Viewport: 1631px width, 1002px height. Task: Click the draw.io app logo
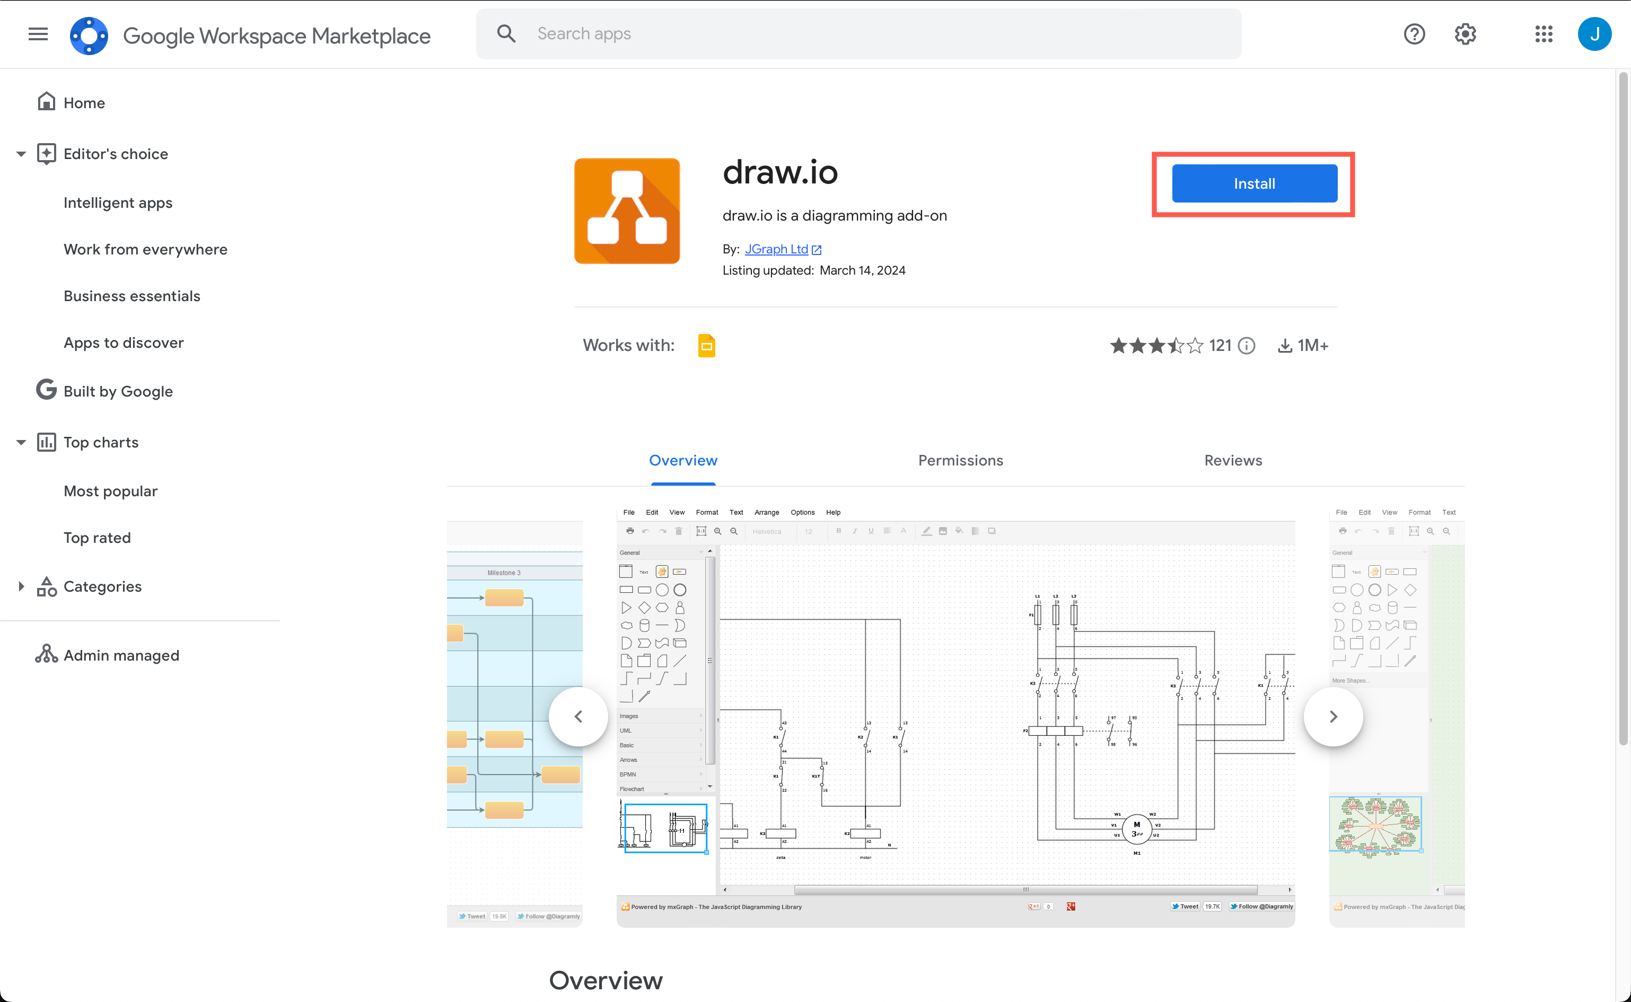(x=627, y=211)
